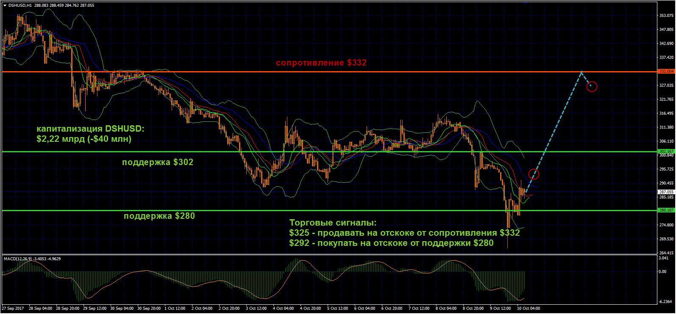Select the 'капитализация DSHUSD' text block
The height and width of the screenshot is (314, 676).
pyautogui.click(x=90, y=134)
